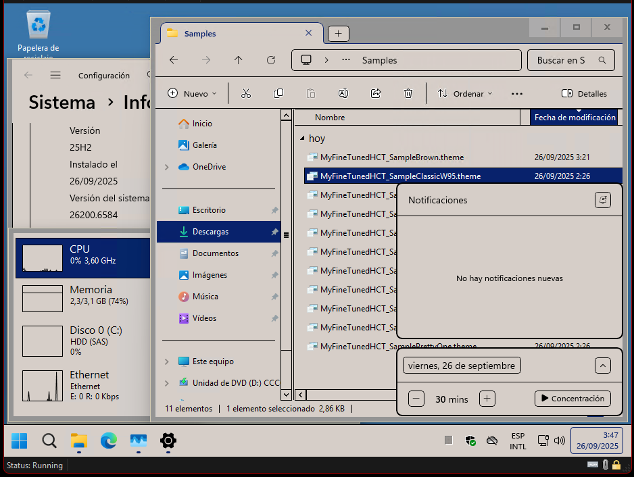634x477 pixels.
Task: Click the Paste clipboard icon in Explorer toolbar
Action: click(x=310, y=94)
